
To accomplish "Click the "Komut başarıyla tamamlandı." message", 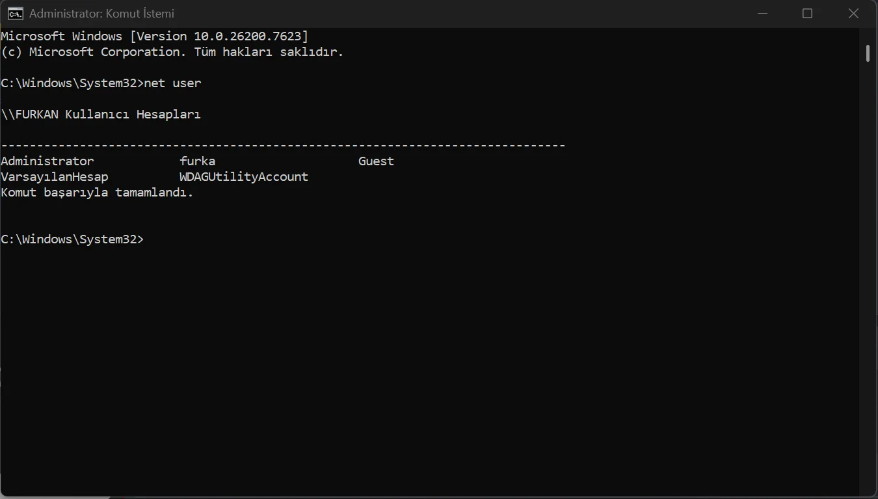I will pyautogui.click(x=98, y=193).
